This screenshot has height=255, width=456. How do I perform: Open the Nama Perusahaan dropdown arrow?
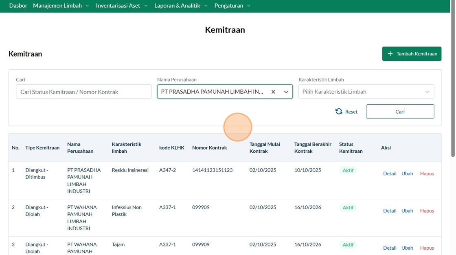point(286,92)
